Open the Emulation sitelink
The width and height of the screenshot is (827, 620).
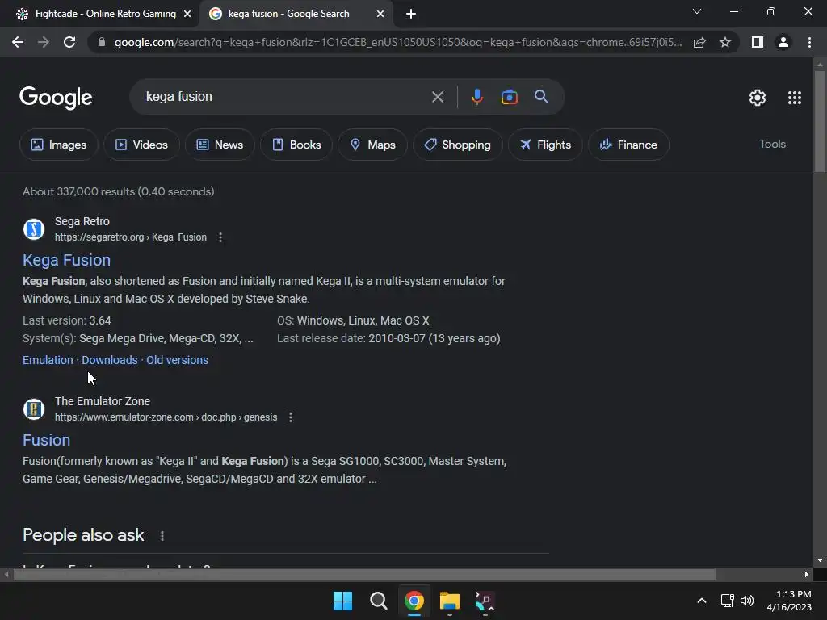48,360
